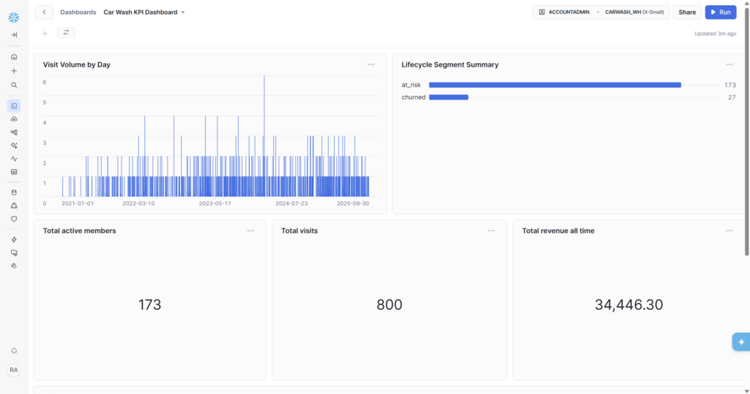Open Home from the sidebar house icon
Image resolution: width=750 pixels, height=394 pixels.
click(14, 56)
